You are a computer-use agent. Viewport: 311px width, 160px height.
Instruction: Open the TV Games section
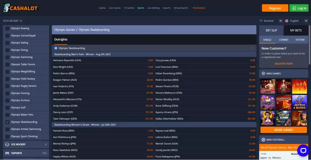tap(129, 8)
